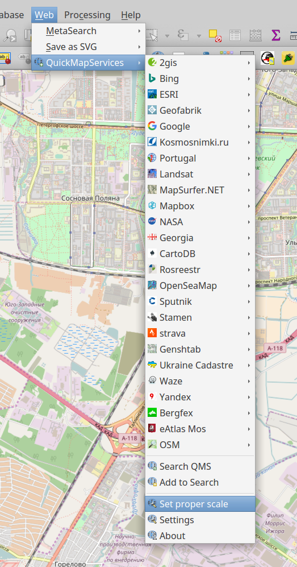The height and width of the screenshot is (567, 297).
Task: Expand the Genshtab submenu arrow
Action: pos(249,349)
